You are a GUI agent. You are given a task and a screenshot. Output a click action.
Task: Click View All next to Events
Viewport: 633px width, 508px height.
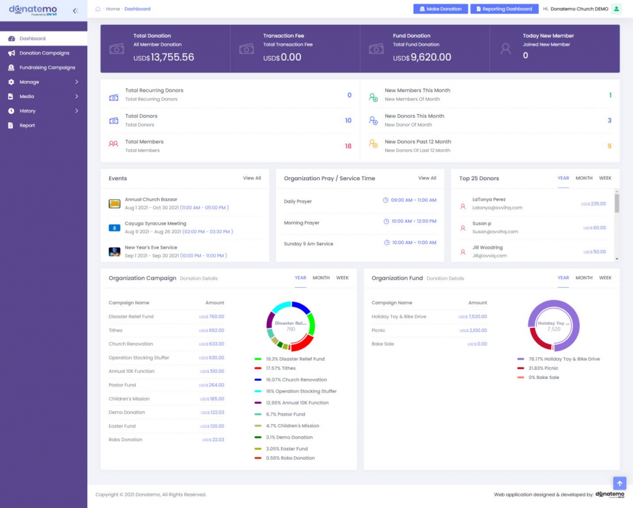[x=253, y=178]
